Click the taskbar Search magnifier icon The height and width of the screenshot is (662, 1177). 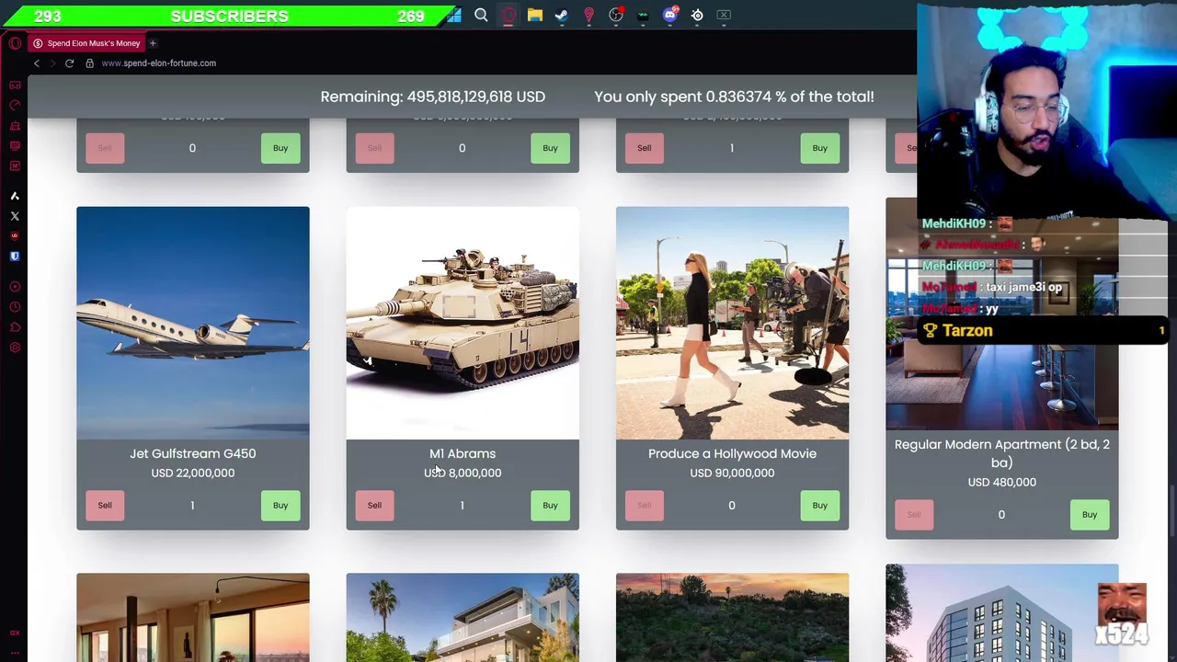tap(481, 15)
